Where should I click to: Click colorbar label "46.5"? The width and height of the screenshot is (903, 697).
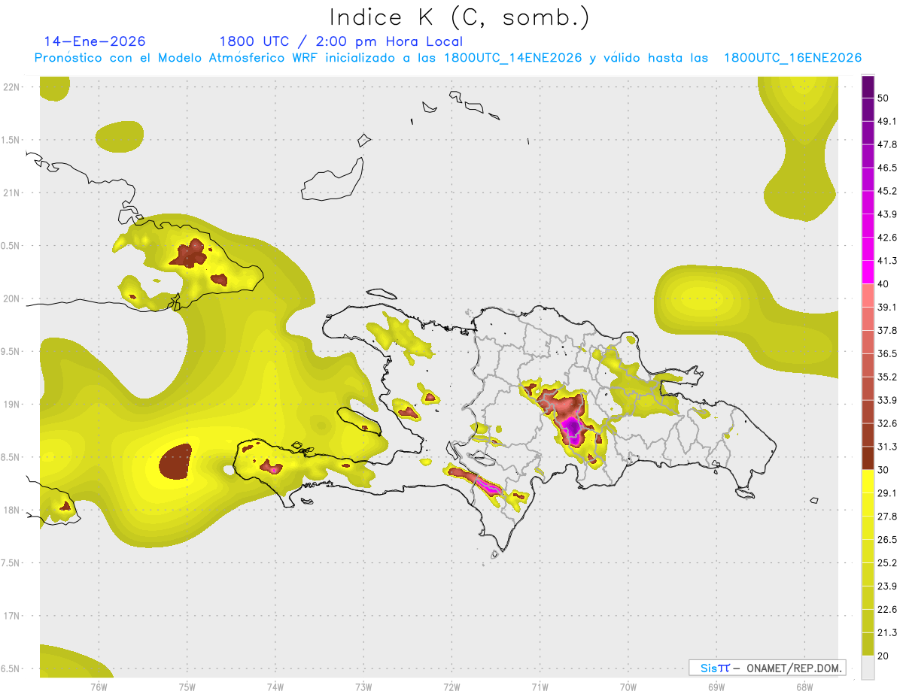click(886, 168)
